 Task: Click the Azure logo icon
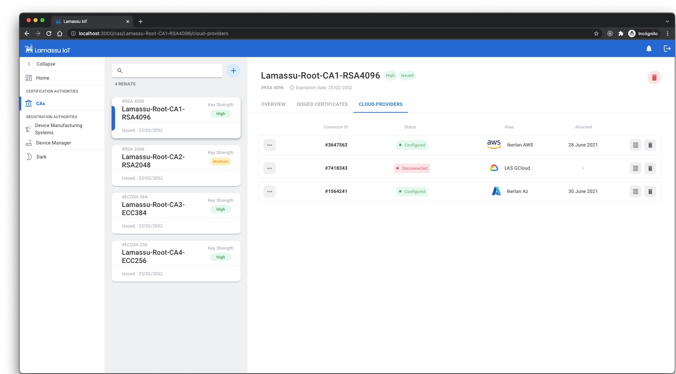pos(496,191)
